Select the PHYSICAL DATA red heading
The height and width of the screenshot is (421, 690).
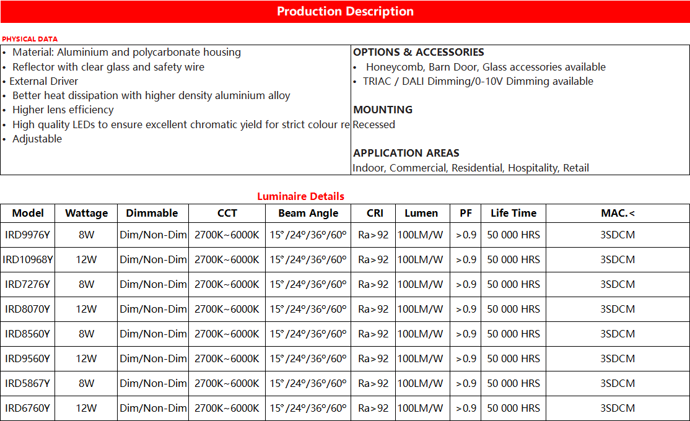click(x=30, y=39)
